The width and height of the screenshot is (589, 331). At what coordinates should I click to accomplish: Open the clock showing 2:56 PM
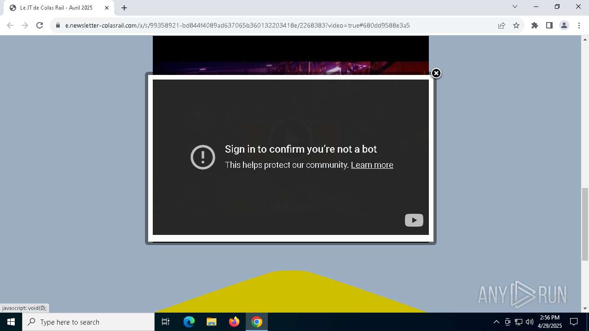coord(550,322)
